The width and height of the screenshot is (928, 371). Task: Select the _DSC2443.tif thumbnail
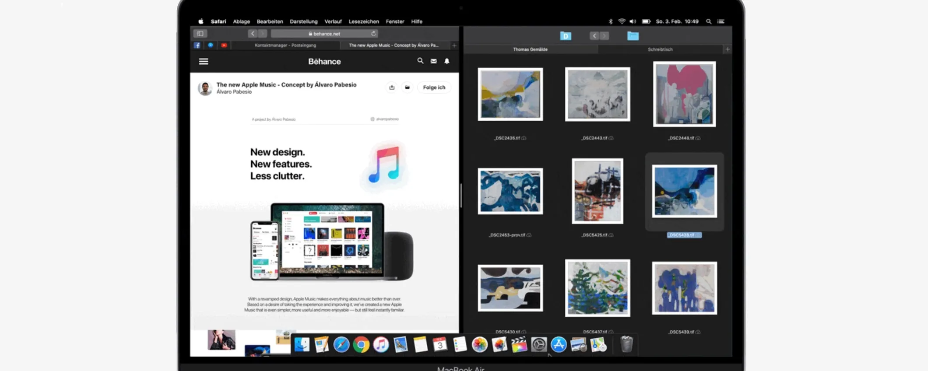pos(598,94)
